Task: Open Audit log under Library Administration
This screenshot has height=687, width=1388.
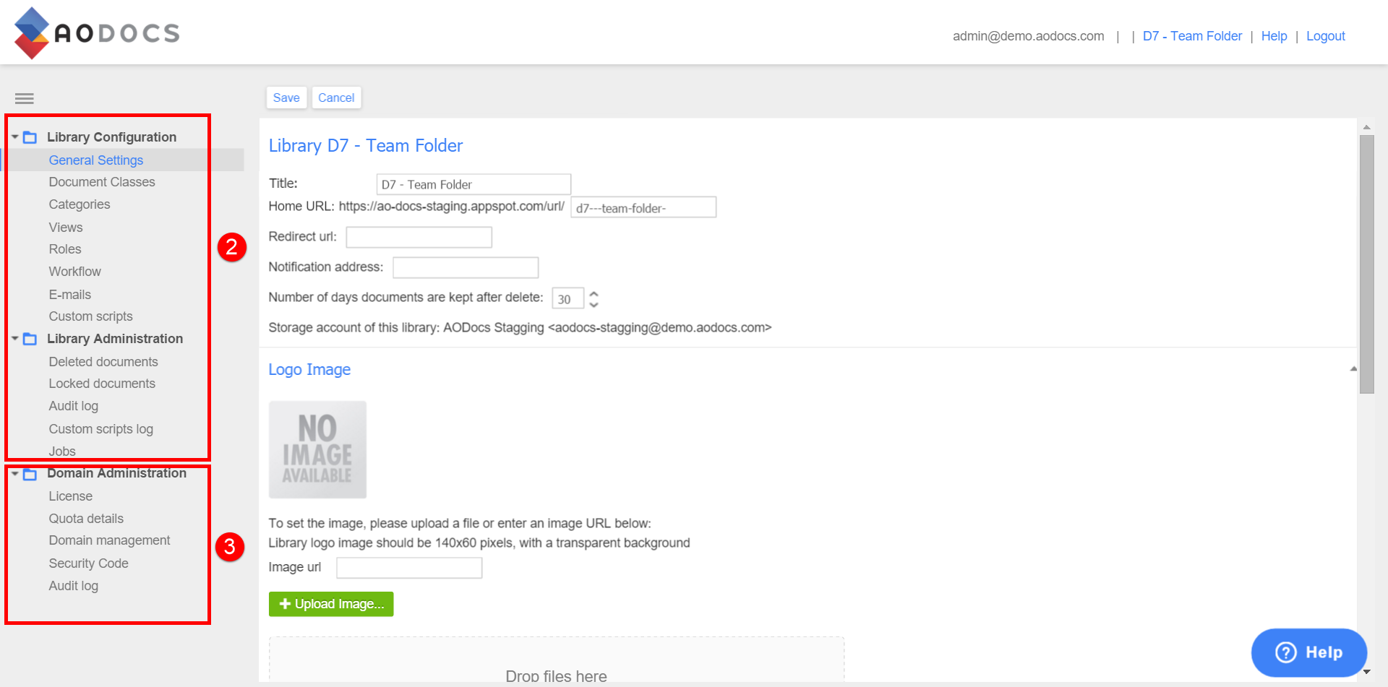Action: [74, 406]
